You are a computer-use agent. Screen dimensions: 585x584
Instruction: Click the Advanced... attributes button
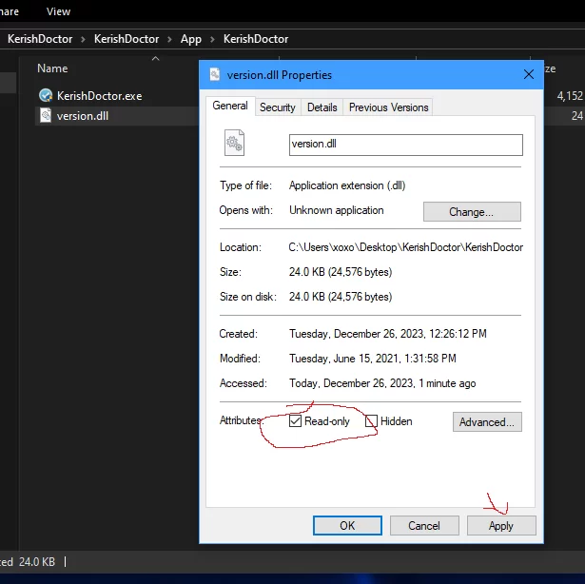click(x=487, y=421)
